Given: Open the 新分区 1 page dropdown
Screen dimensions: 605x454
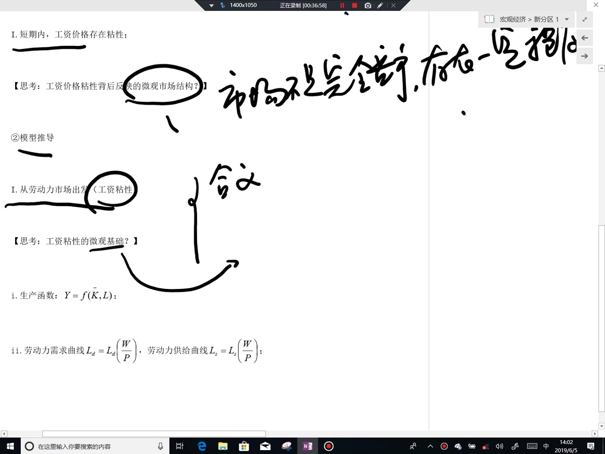Looking at the screenshot, I should pos(567,19).
